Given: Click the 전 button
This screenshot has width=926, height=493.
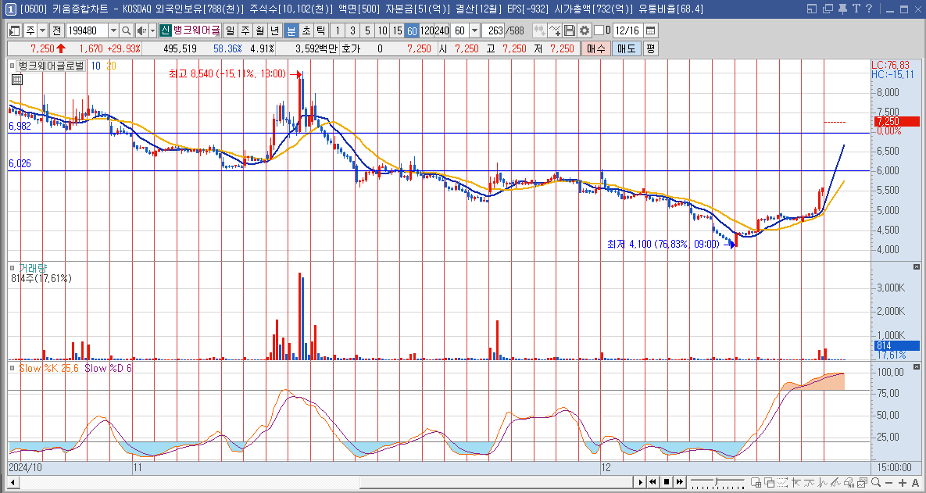Looking at the screenshot, I should click(57, 30).
